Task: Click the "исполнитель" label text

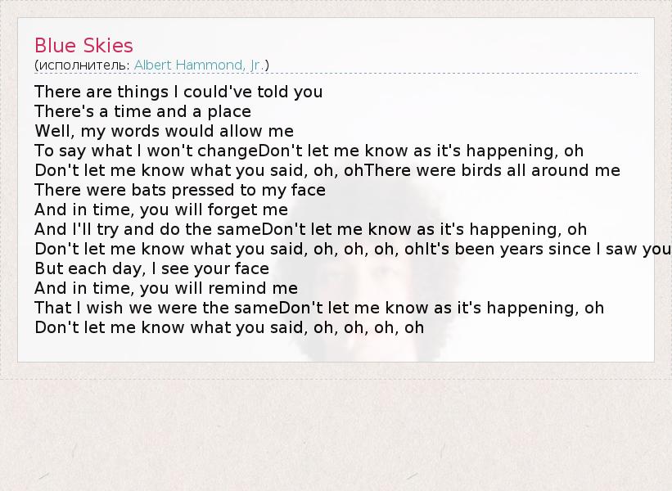Action: pos(82,65)
